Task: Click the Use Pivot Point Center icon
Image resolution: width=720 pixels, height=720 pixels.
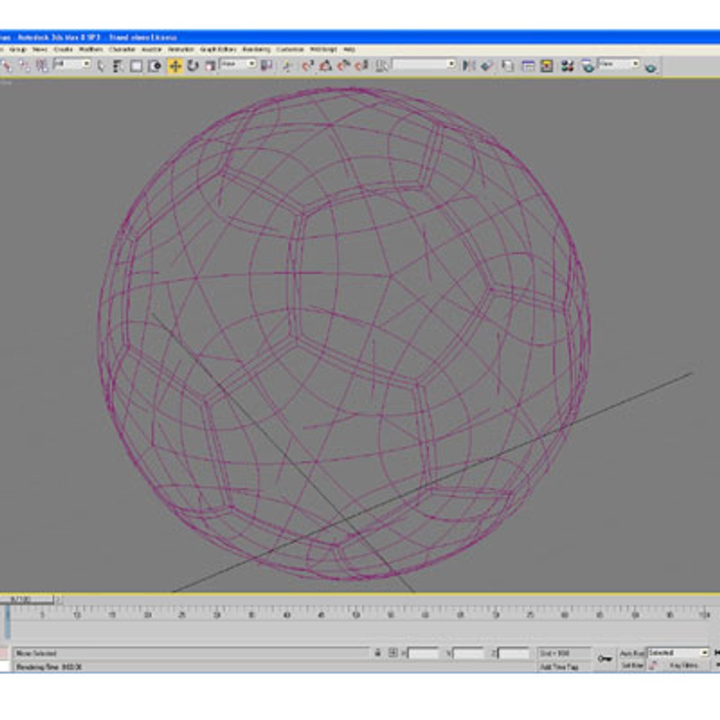Action: (x=266, y=65)
